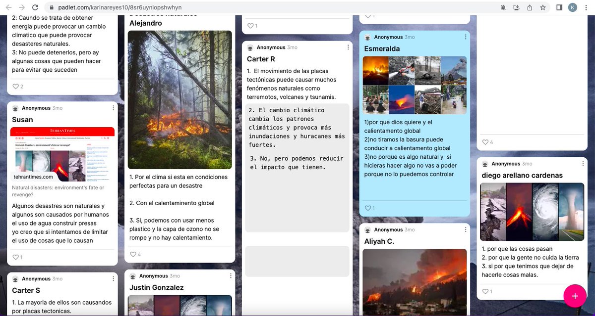View site info via the lock icon
This screenshot has width=595, height=316.
[x=52, y=8]
